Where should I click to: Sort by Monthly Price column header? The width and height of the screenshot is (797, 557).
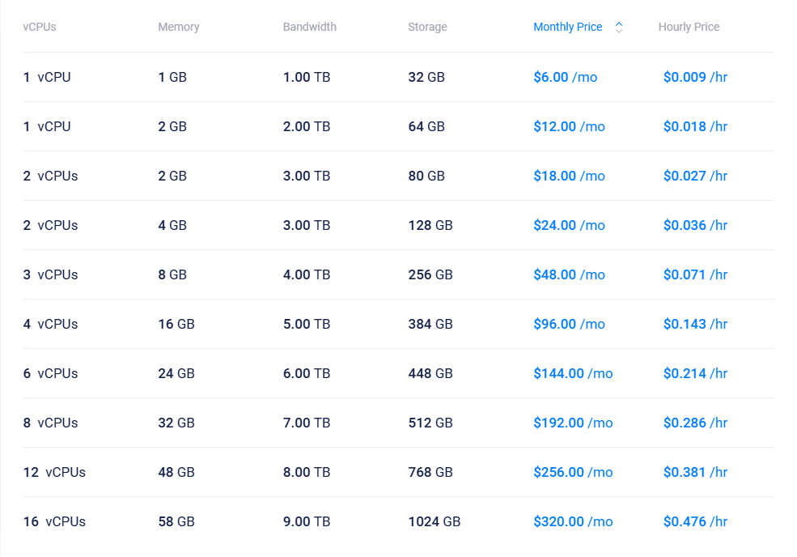pos(567,27)
